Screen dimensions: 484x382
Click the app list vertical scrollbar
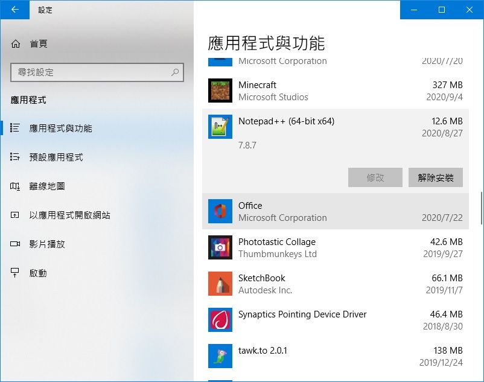(481, 208)
